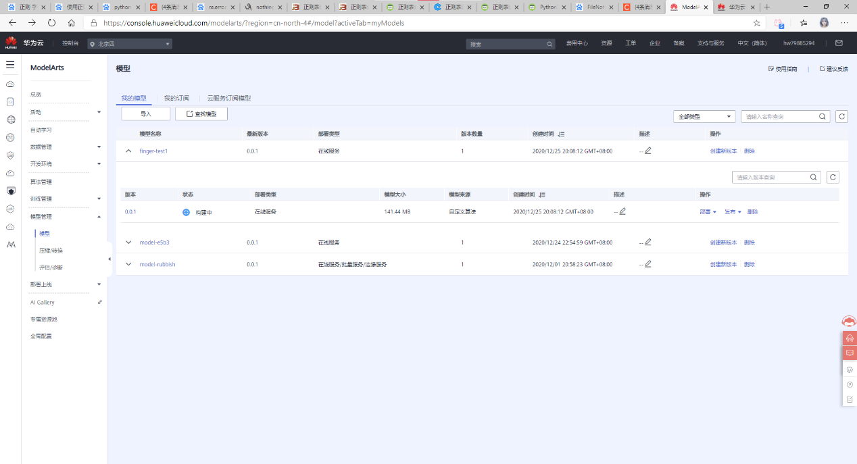Open the 建议反馈 link
857x464 pixels.
point(833,69)
